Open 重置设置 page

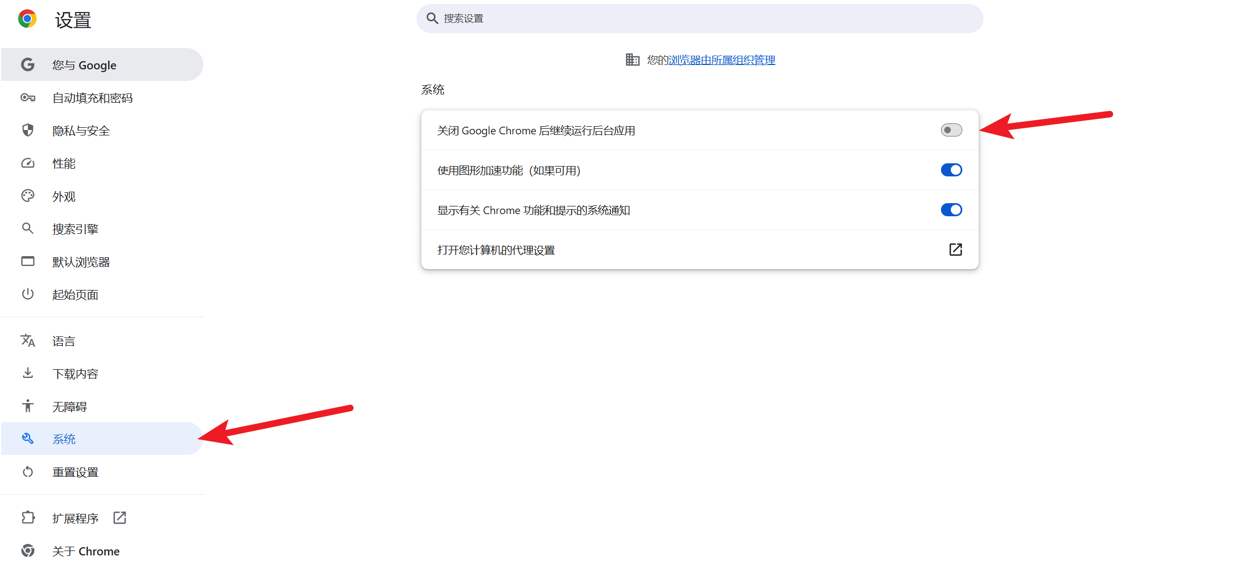pos(102,472)
